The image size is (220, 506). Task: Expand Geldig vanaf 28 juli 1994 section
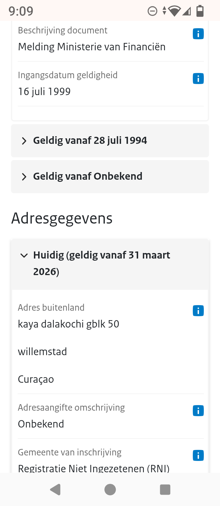[110, 141]
